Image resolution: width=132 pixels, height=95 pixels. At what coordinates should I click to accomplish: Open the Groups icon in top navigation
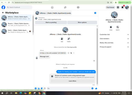78,7
